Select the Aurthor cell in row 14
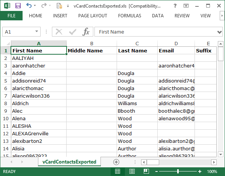The image size is (225, 176). 137,148
